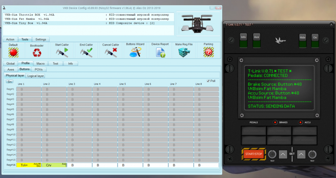Open the Macro tab
The width and height of the screenshot is (336, 178).
tap(41, 64)
